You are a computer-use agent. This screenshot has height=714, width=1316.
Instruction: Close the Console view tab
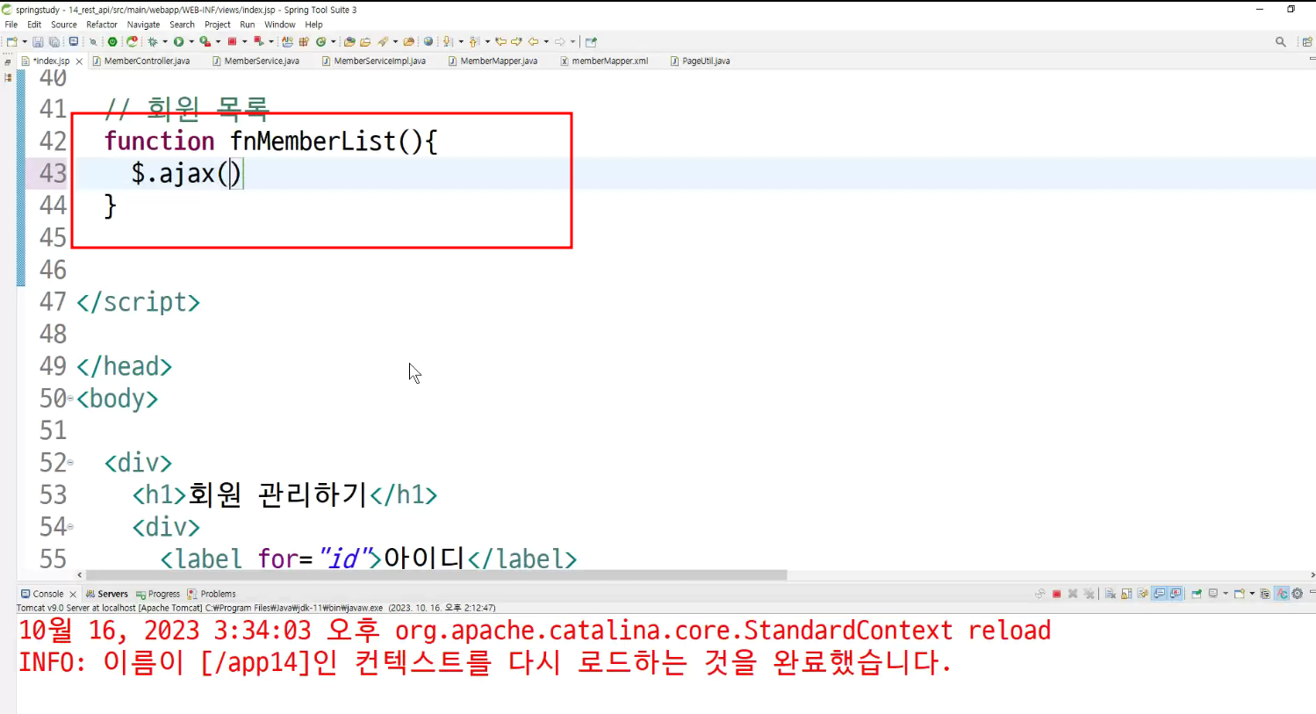pyautogui.click(x=73, y=595)
